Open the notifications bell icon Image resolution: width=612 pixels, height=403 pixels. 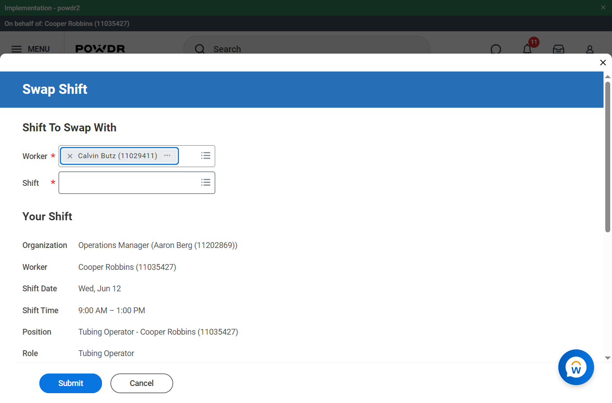[x=527, y=49]
